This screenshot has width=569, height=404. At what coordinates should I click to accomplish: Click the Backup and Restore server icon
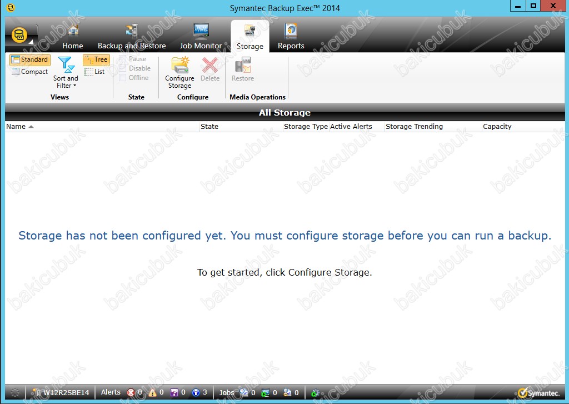click(132, 31)
